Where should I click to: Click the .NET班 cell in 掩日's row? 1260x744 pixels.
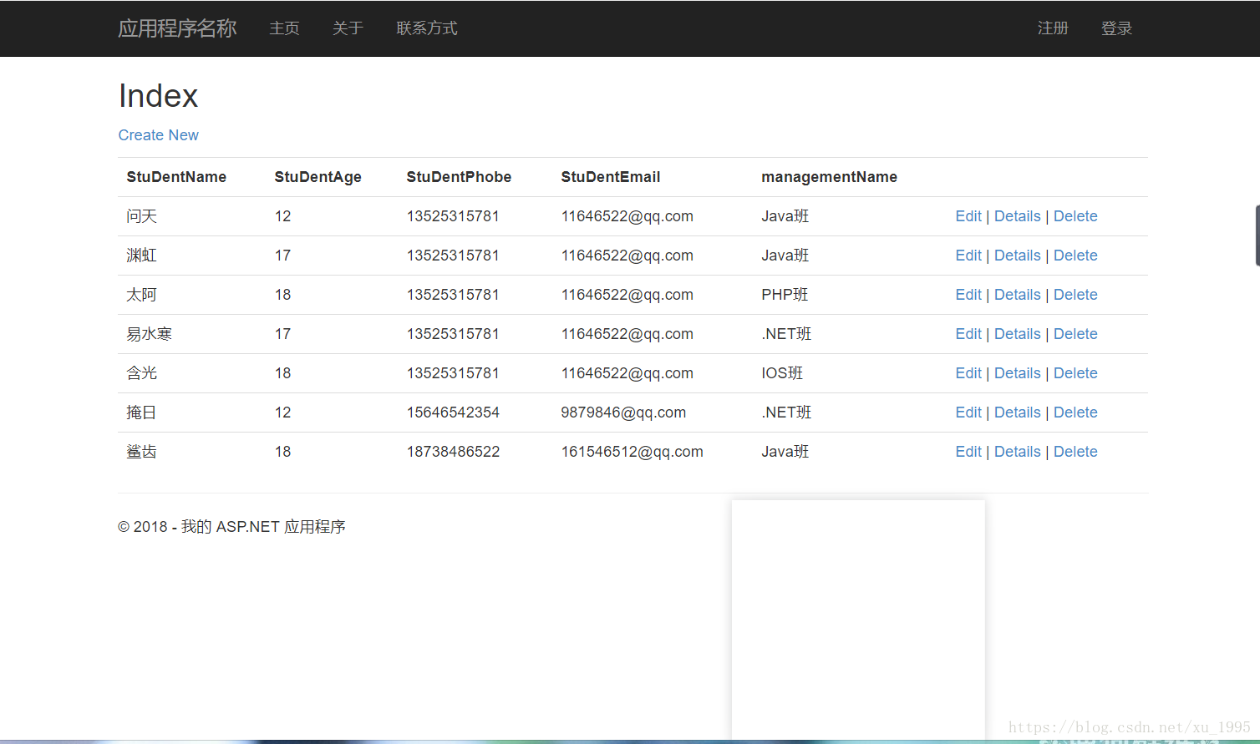786,412
